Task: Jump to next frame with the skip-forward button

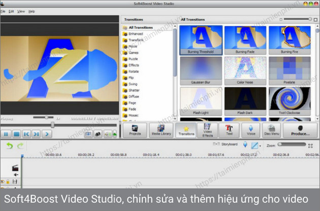Action: click(x=37, y=134)
